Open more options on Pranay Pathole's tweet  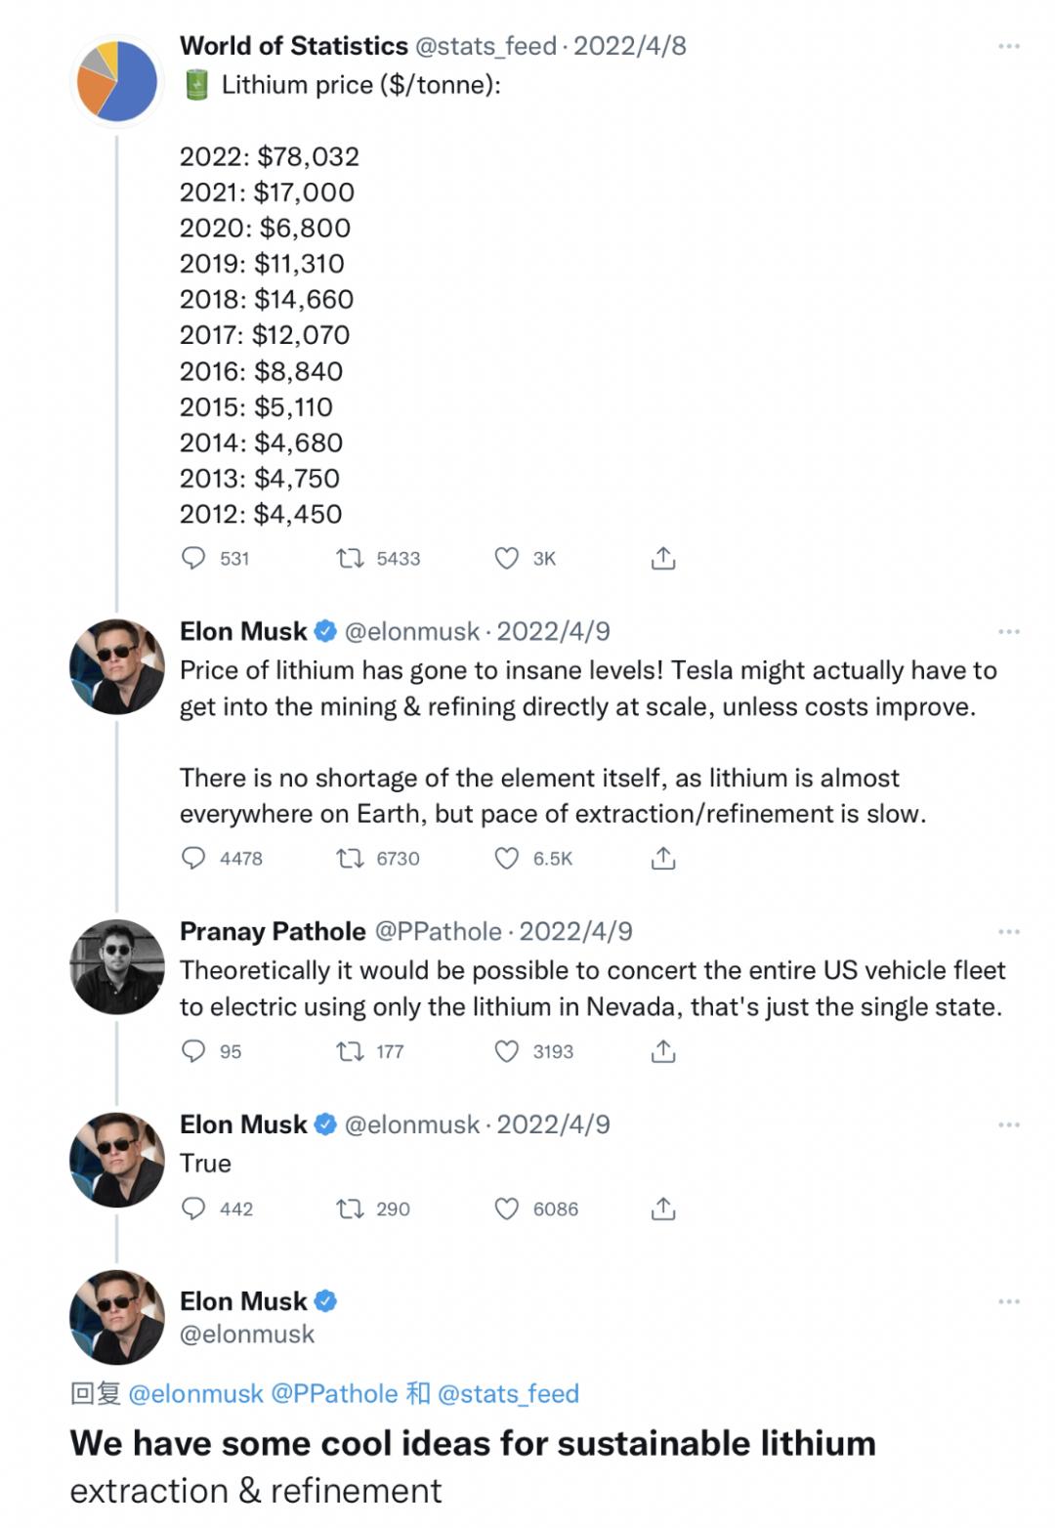1009,931
